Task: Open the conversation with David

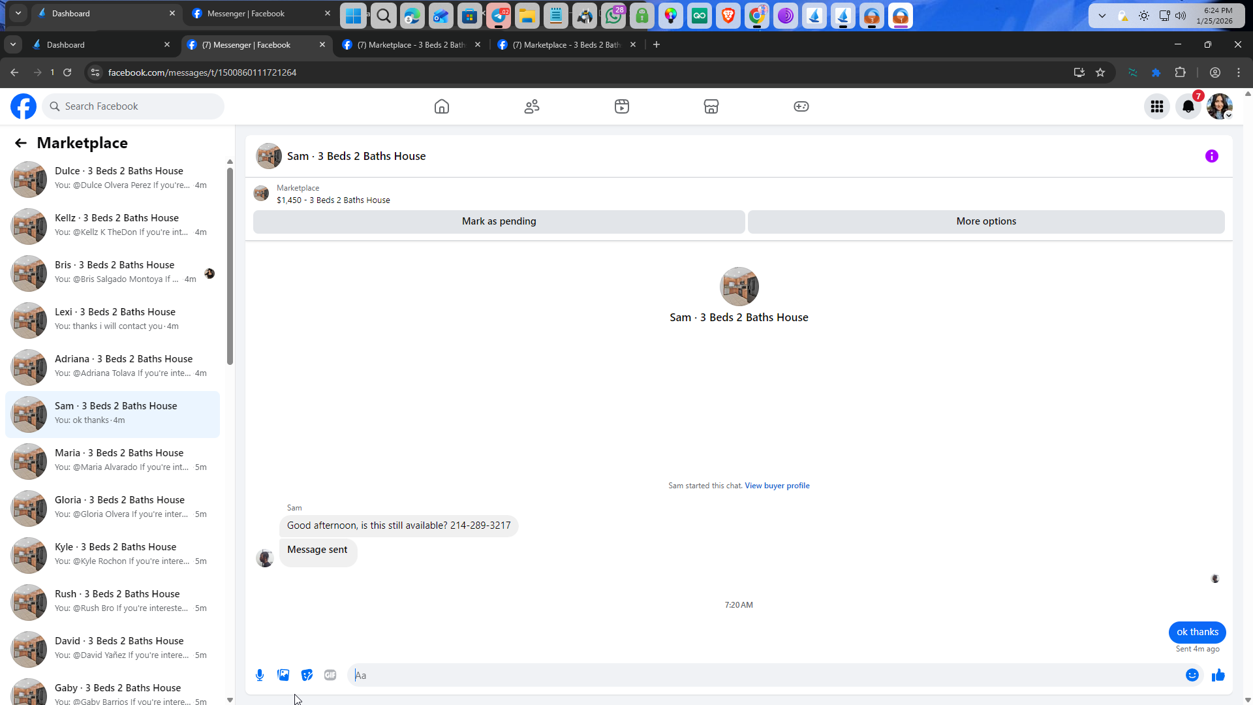Action: 112,650
